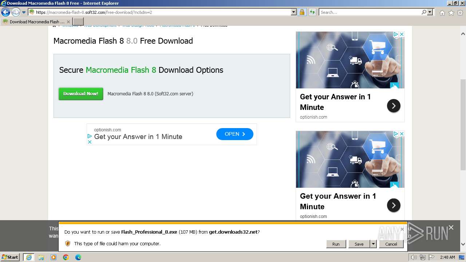The image size is (466, 262).
Task: Expand the address bar autocomplete dropdown
Action: pos(294,12)
